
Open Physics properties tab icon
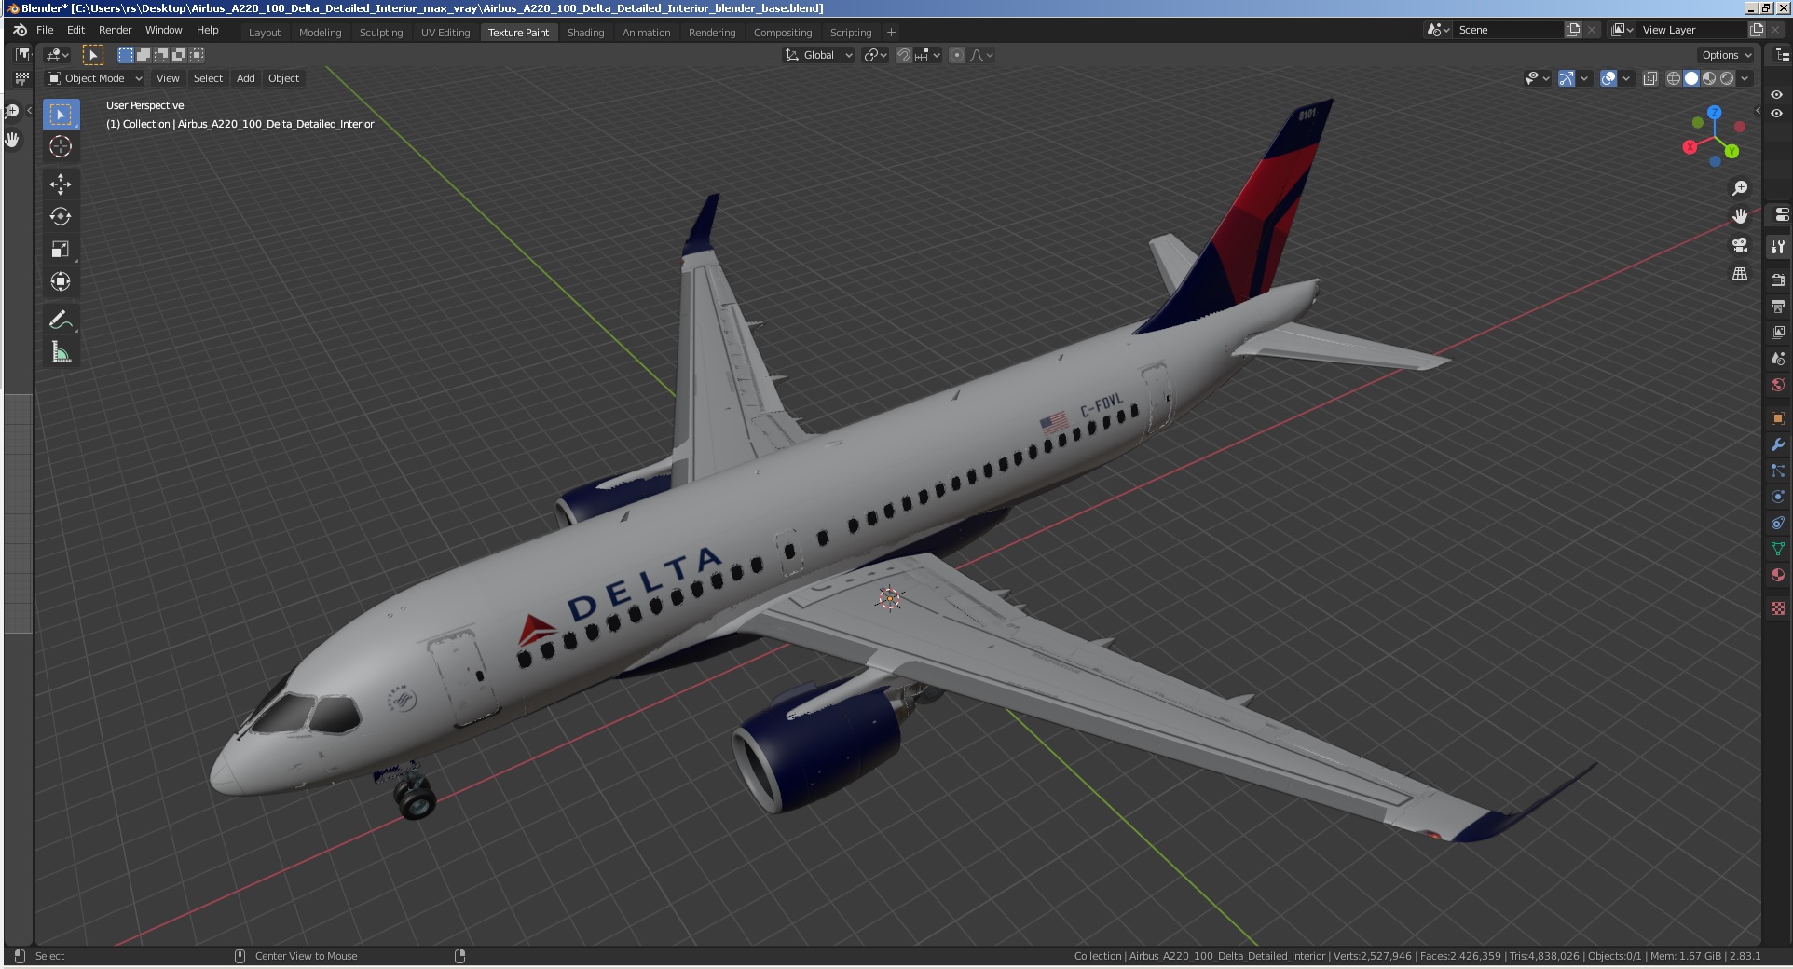pyautogui.click(x=1778, y=497)
